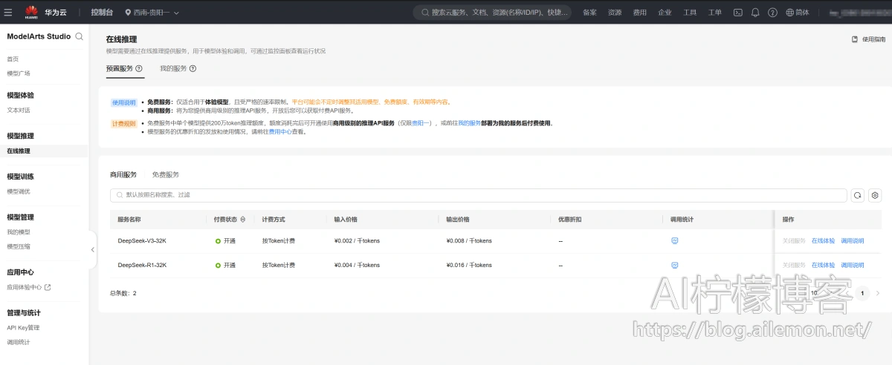Focus the top cloud services search box
The image size is (892, 365).
point(493,13)
